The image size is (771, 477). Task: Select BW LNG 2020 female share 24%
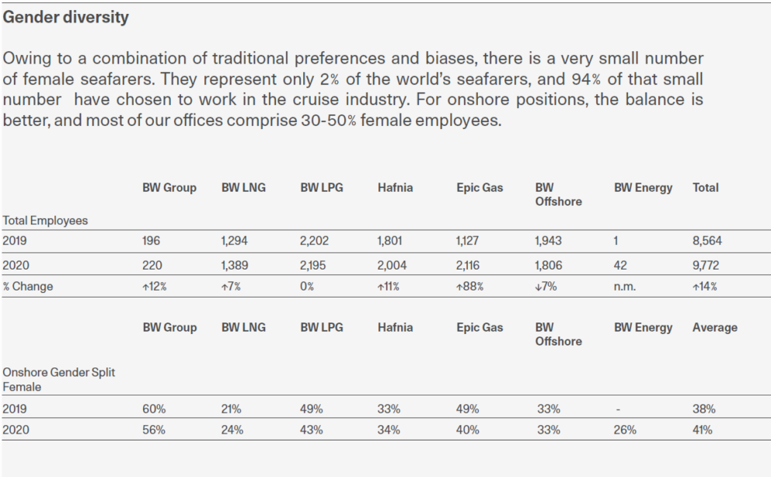click(232, 430)
